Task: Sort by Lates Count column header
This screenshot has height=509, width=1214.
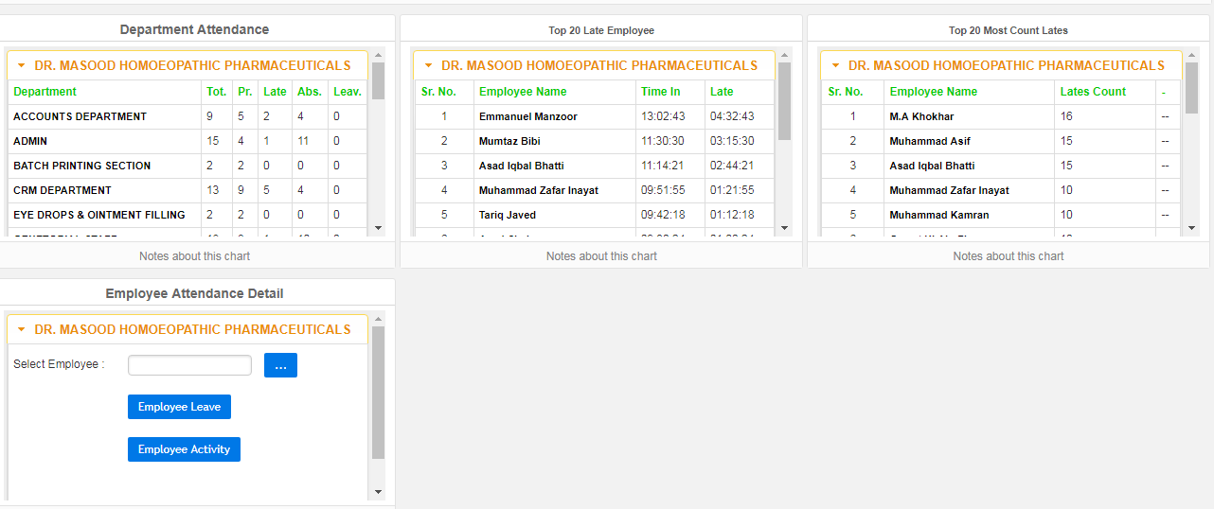Action: click(1093, 92)
